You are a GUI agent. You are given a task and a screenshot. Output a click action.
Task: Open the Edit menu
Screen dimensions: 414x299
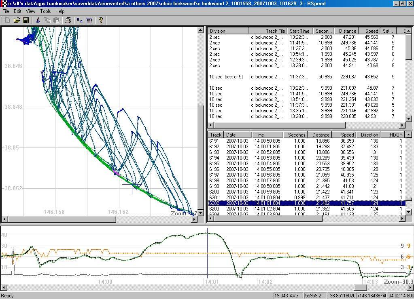17,11
